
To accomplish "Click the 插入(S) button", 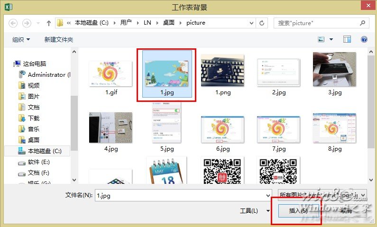I will [x=298, y=211].
